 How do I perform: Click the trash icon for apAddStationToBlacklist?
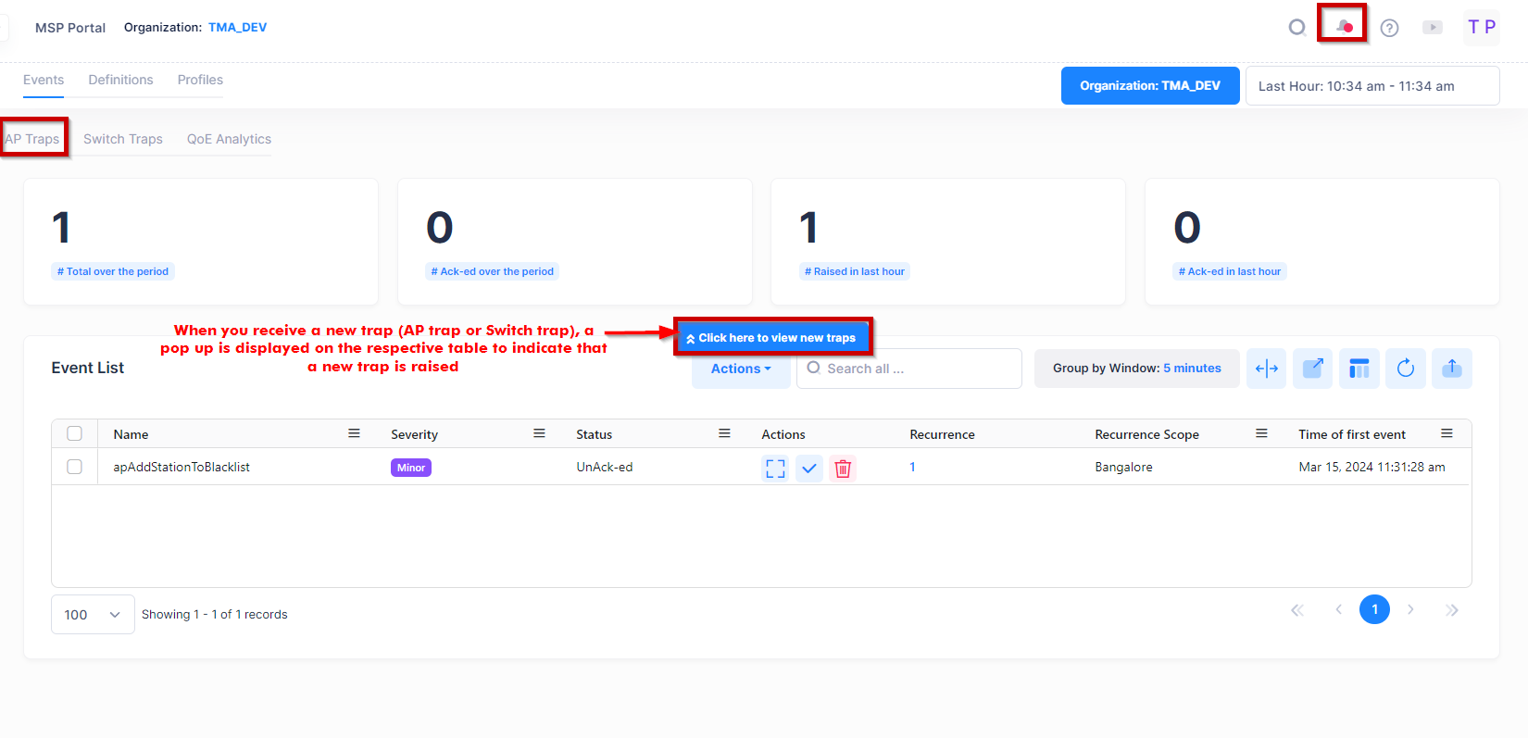pyautogui.click(x=843, y=469)
